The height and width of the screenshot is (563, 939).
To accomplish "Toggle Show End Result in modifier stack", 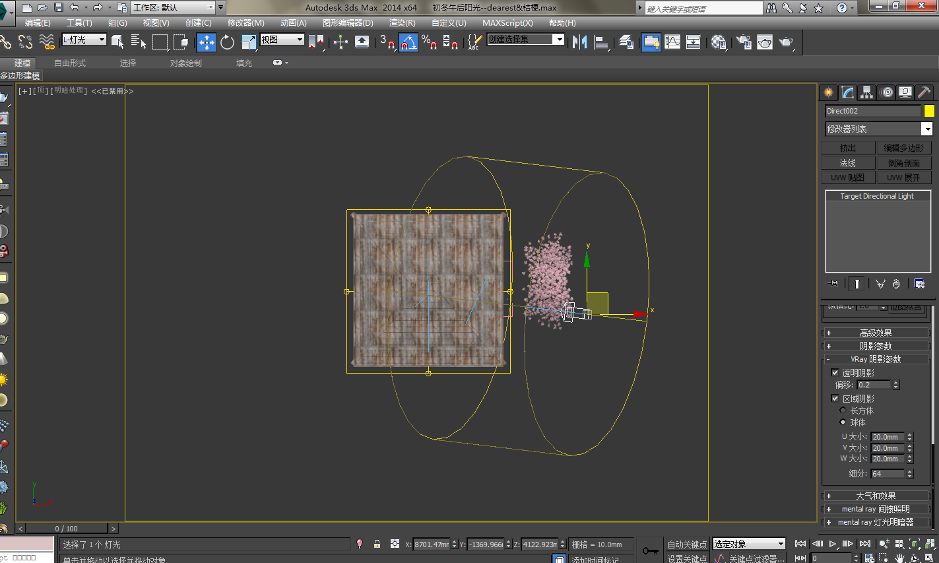I will click(x=857, y=284).
